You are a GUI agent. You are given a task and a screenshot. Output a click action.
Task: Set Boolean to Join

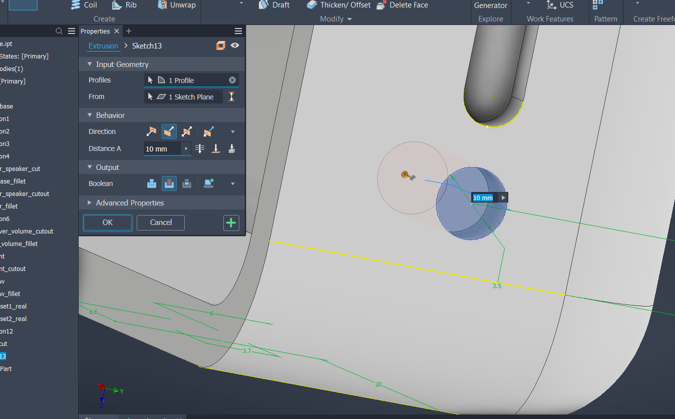click(152, 183)
